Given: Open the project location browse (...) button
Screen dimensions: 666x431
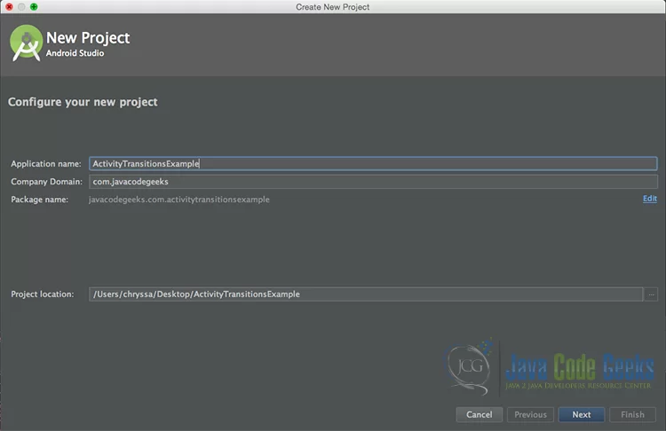Looking at the screenshot, I should [x=651, y=294].
